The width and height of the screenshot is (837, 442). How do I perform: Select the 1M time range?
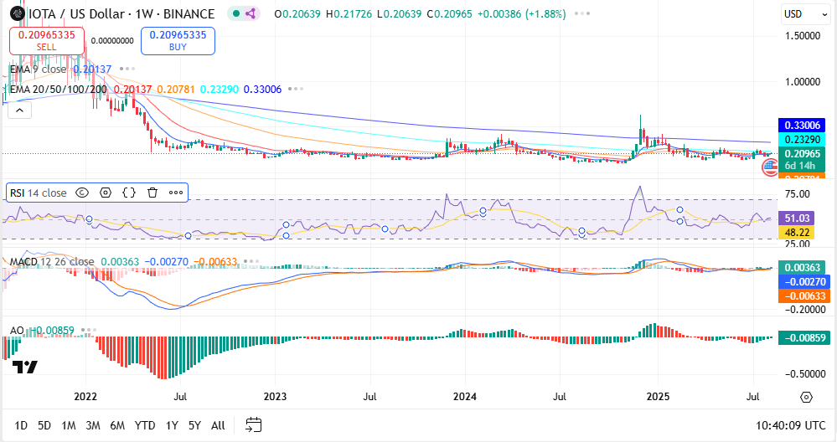[69, 425]
